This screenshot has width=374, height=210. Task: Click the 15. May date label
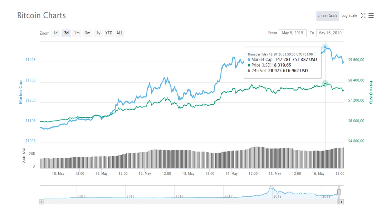click(x=275, y=174)
